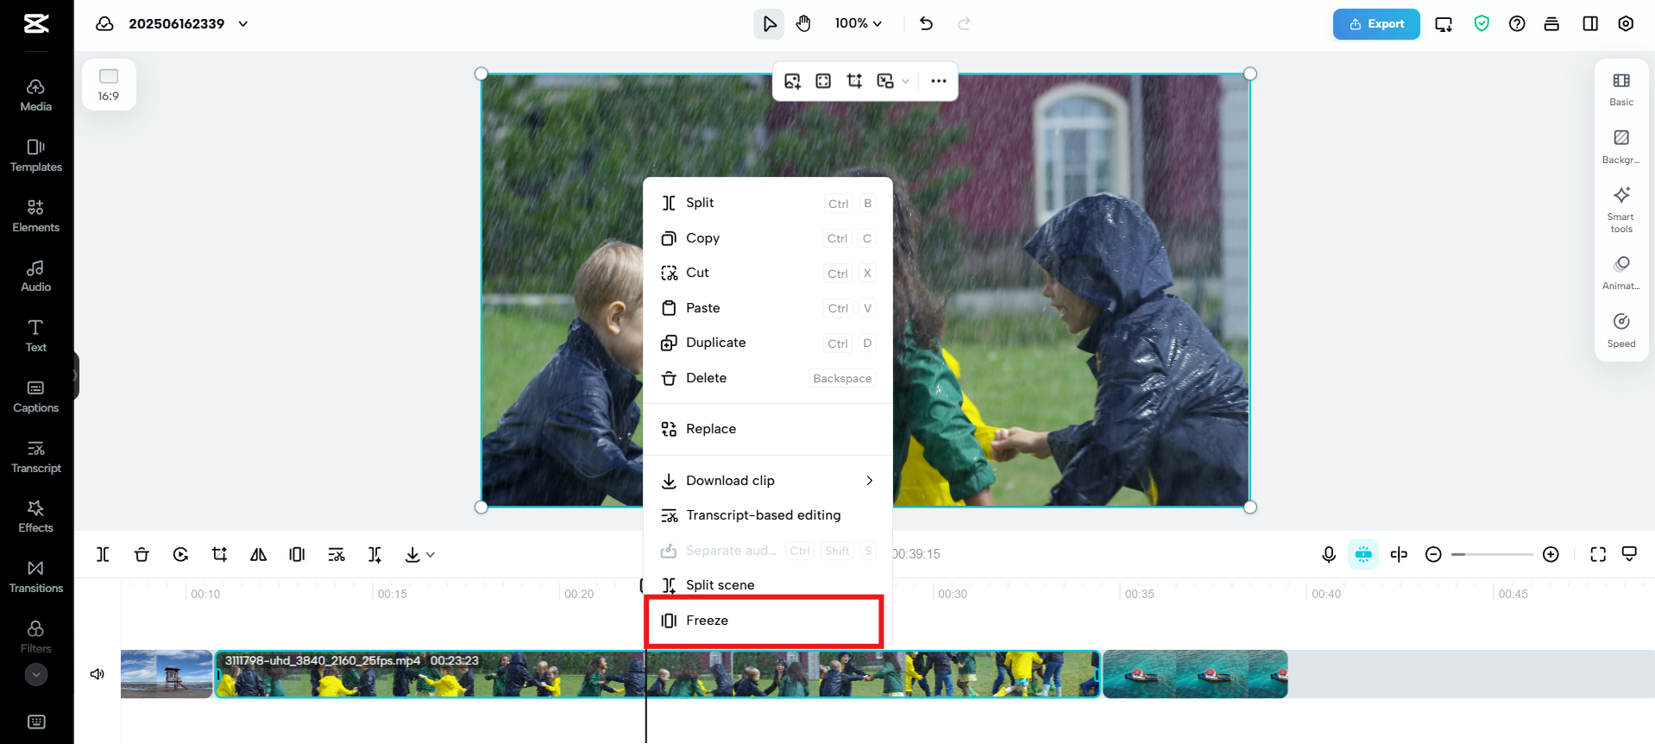Open Smart tools panel
The height and width of the screenshot is (744, 1655).
pos(1621,209)
